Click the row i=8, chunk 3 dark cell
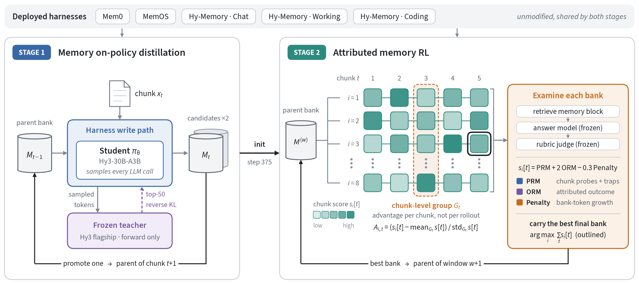The height and width of the screenshot is (284, 639). (426, 183)
